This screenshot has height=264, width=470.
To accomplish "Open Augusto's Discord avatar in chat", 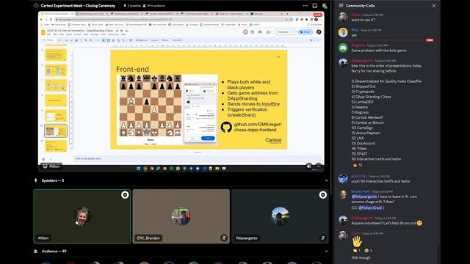I will tap(343, 48).
